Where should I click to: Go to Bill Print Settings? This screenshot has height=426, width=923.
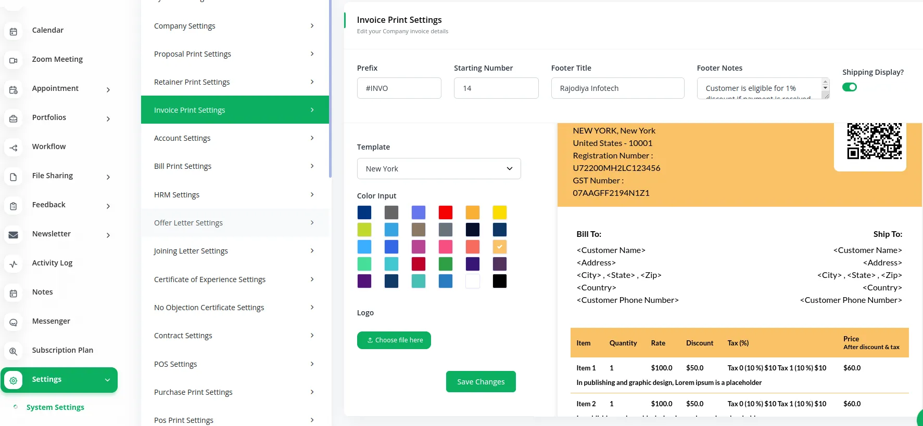pyautogui.click(x=234, y=166)
